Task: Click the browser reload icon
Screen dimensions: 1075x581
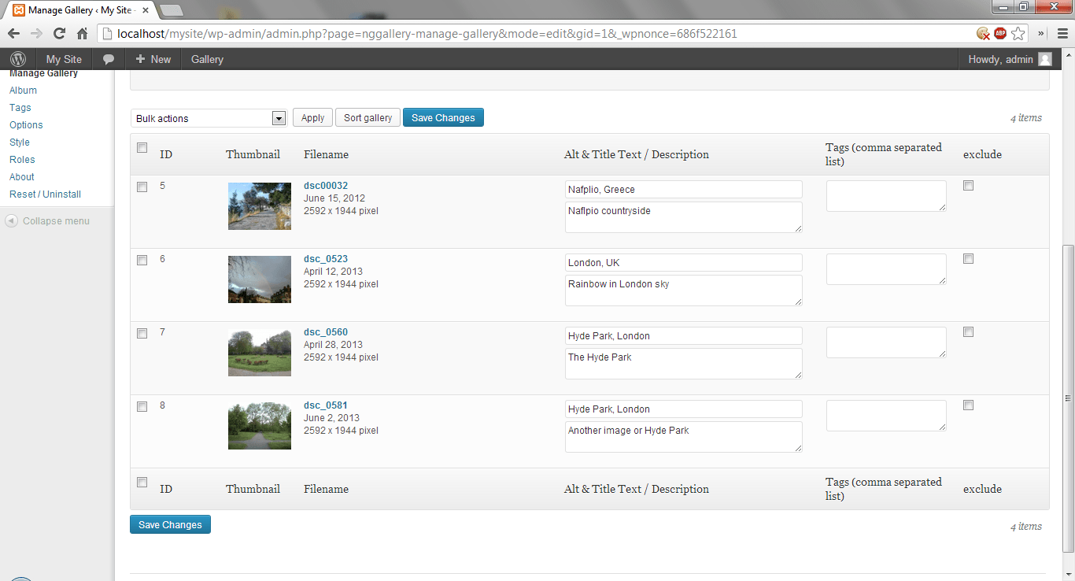Action: (x=59, y=34)
